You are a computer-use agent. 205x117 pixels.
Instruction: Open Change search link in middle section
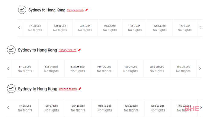click(67, 50)
